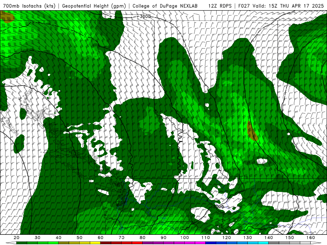This screenshot has width=327, height=245.
Task: Click the legend value "80"
Action: point(142,238)
